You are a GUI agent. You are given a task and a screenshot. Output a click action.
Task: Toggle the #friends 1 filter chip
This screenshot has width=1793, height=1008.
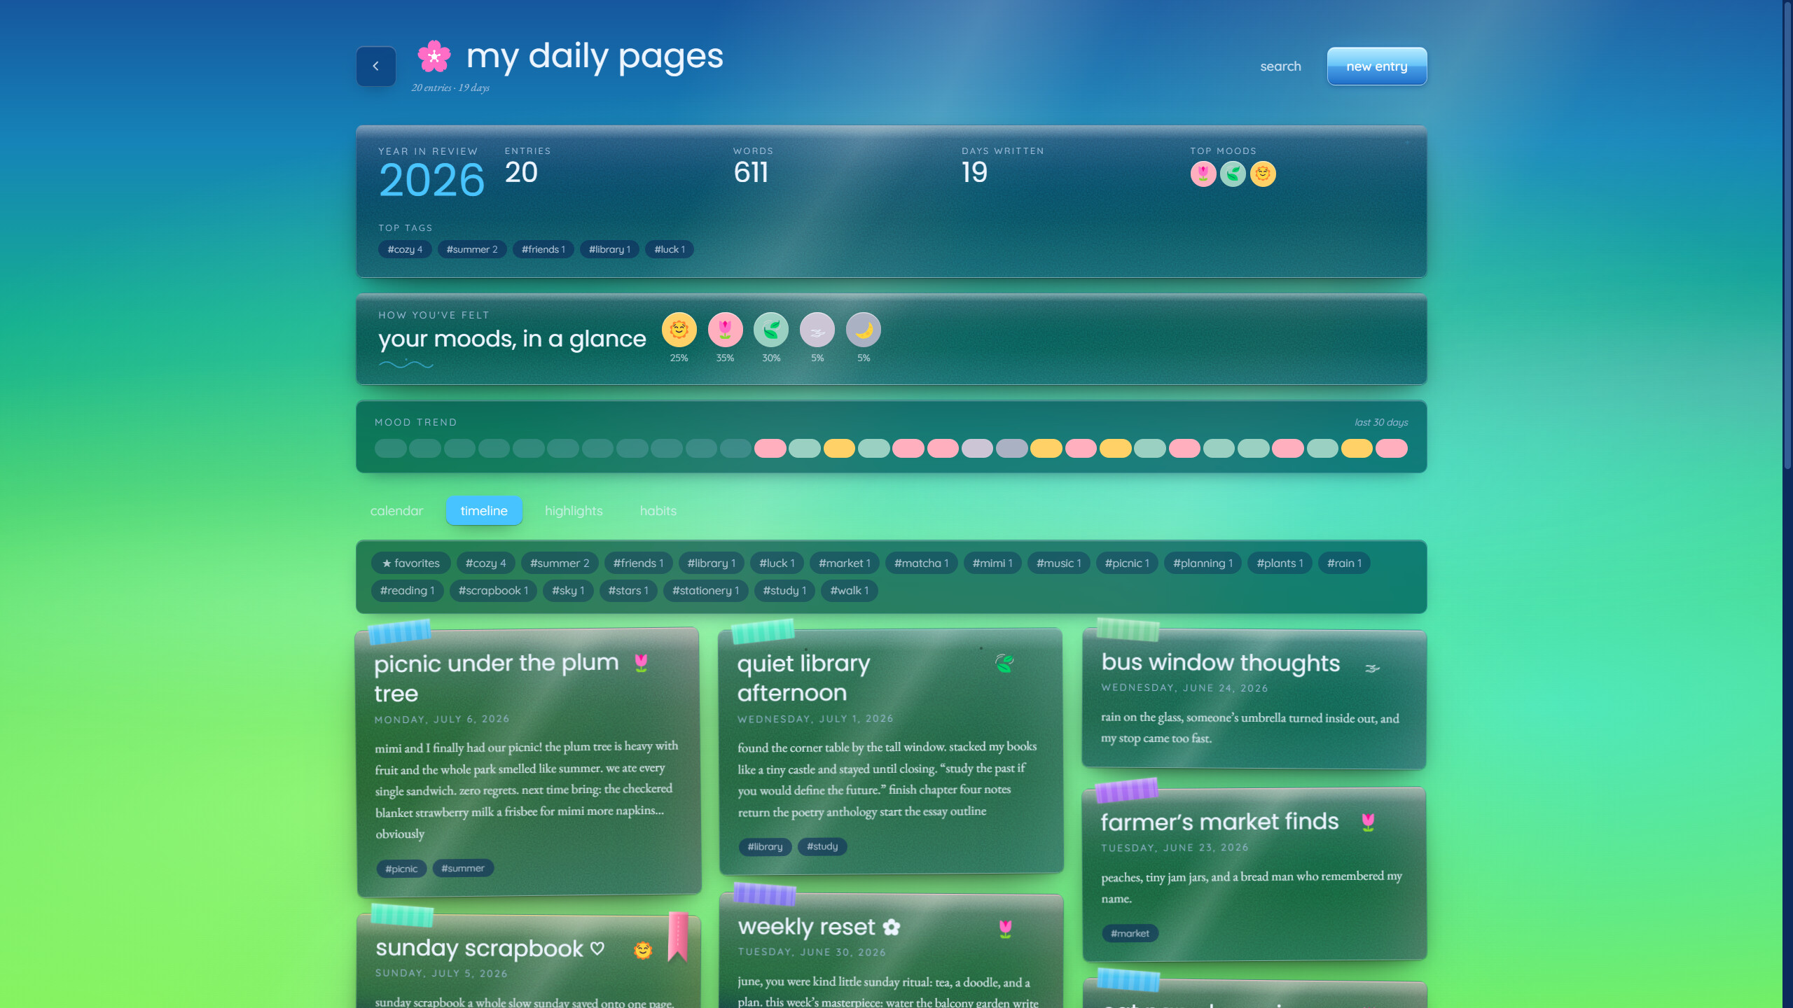click(x=638, y=563)
